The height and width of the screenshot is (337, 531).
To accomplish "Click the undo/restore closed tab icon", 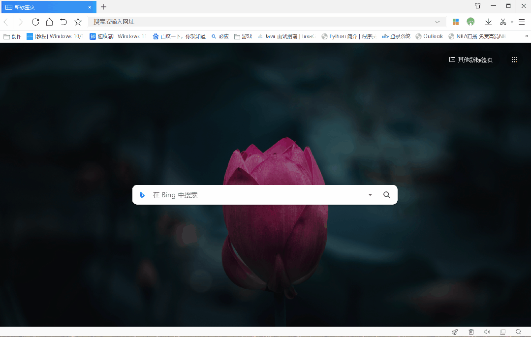I will pos(63,22).
